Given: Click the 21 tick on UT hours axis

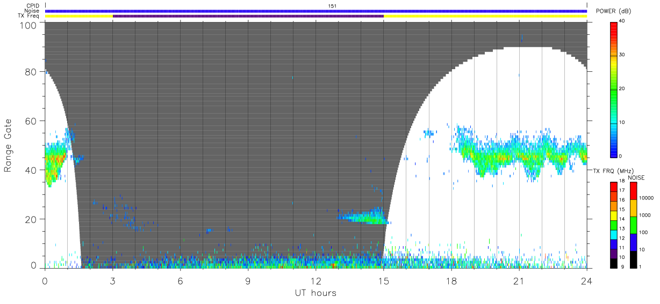Looking at the screenshot, I should tap(519, 280).
